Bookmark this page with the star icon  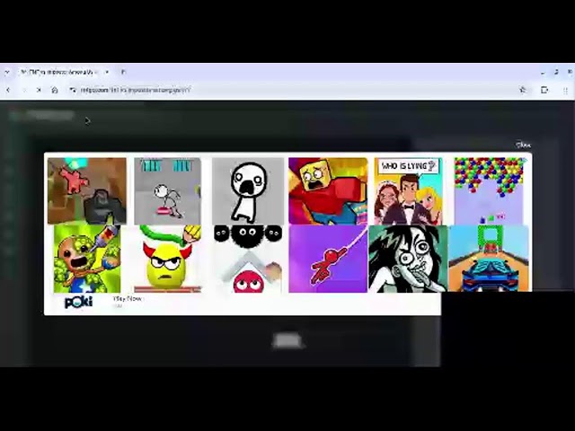pyautogui.click(x=523, y=90)
